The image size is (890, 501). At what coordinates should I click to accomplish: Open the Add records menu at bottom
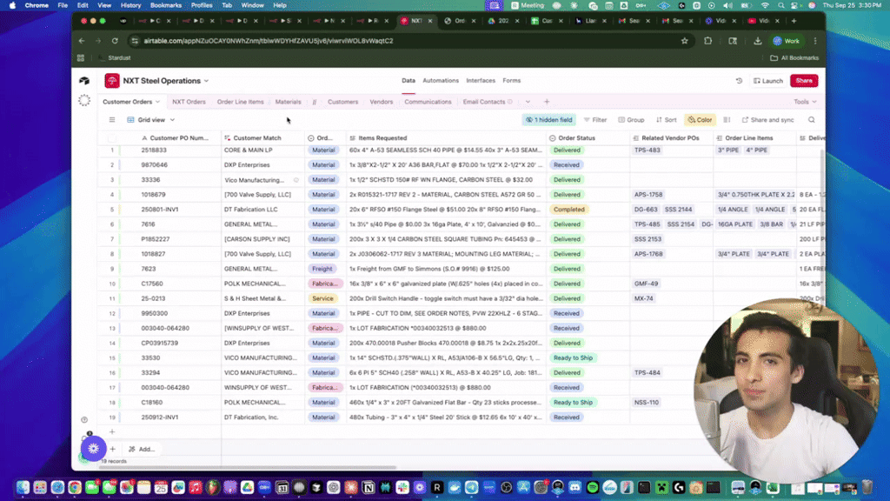[x=142, y=449]
